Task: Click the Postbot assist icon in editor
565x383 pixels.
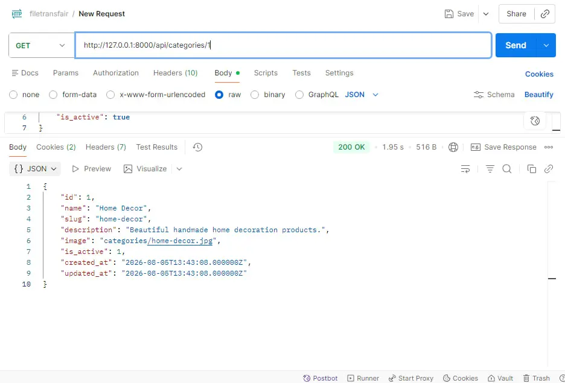Action: [x=535, y=121]
